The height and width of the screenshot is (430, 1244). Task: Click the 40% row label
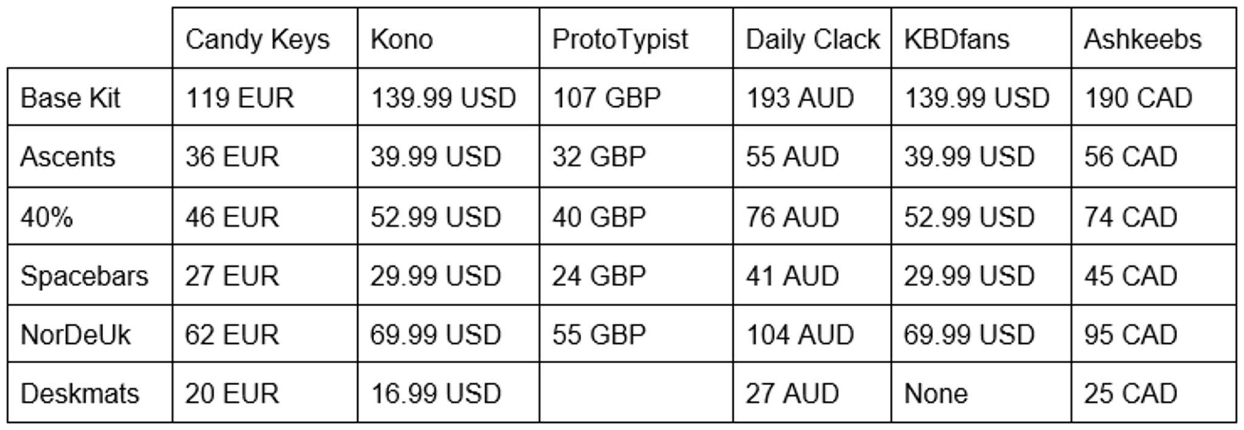47,217
